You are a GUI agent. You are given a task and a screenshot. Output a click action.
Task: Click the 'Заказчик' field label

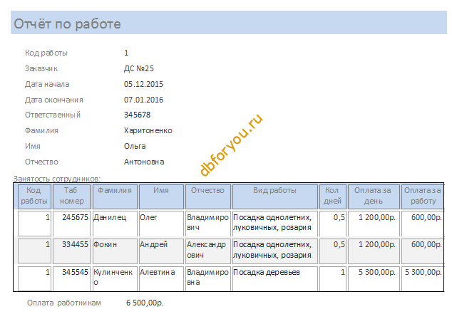click(41, 68)
